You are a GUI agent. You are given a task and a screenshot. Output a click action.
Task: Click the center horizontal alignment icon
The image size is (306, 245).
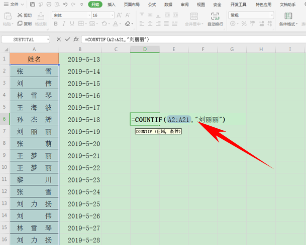tap(150, 24)
